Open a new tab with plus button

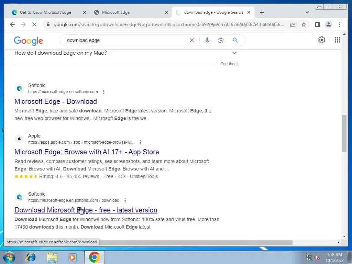pyautogui.click(x=262, y=12)
